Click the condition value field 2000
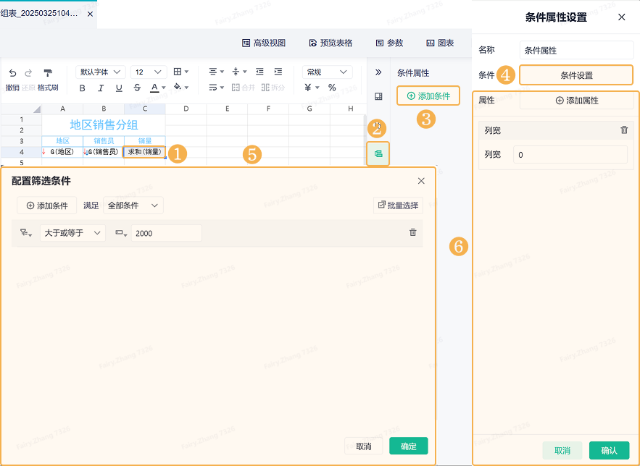 pos(167,233)
